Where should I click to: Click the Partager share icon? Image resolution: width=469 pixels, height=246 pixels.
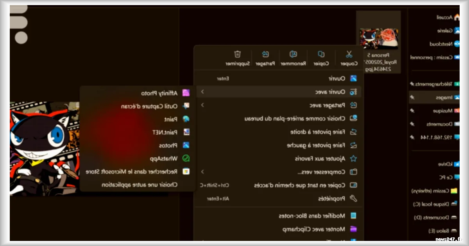(266, 54)
